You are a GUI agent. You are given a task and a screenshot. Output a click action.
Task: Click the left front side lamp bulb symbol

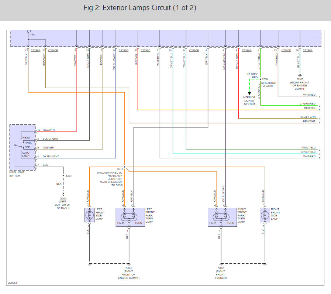click(x=90, y=215)
